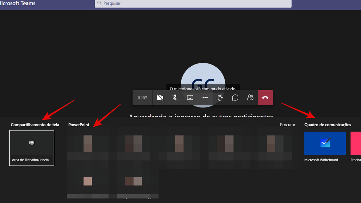The width and height of the screenshot is (361, 203).
Task: Select Área de Trabalho/Janela screen share
Action: (32, 148)
